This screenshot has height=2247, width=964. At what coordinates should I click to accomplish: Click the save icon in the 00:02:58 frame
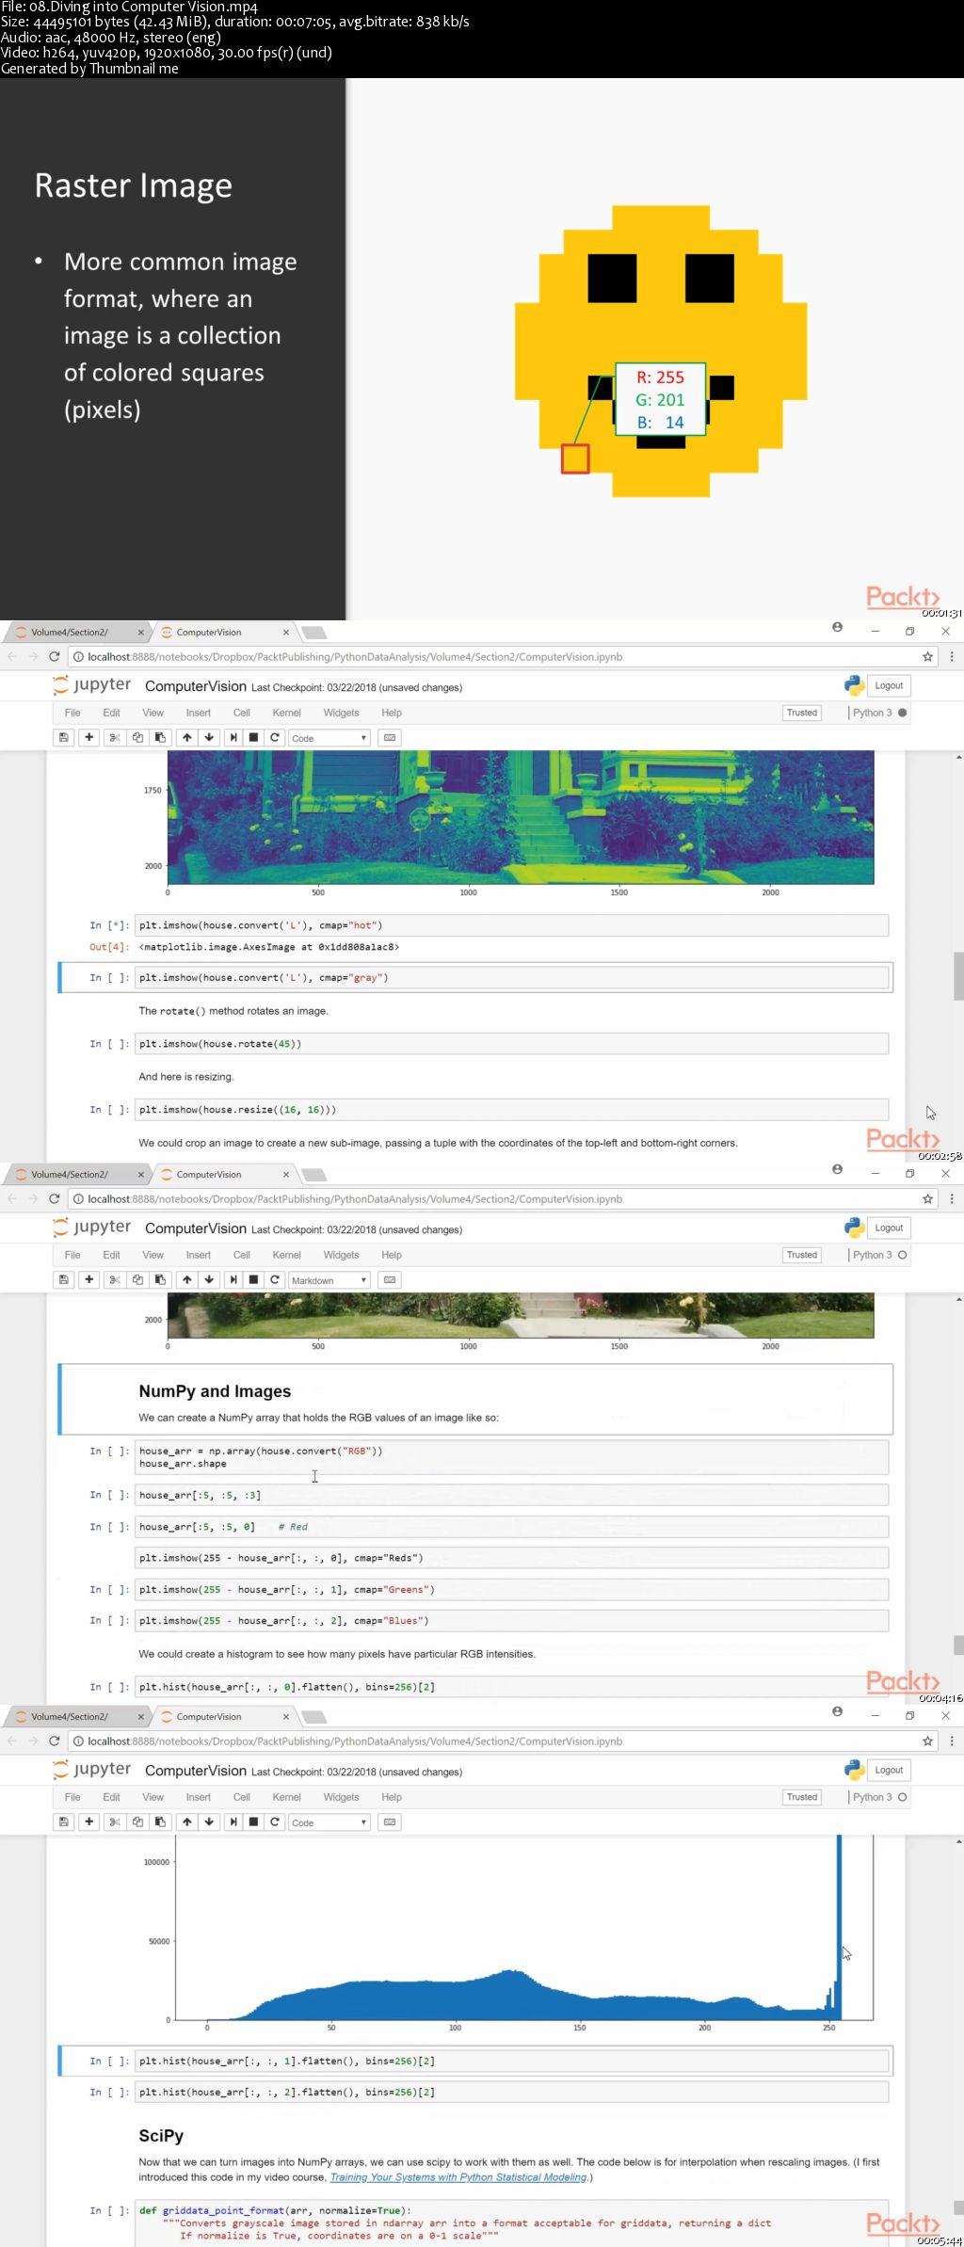[x=64, y=737]
